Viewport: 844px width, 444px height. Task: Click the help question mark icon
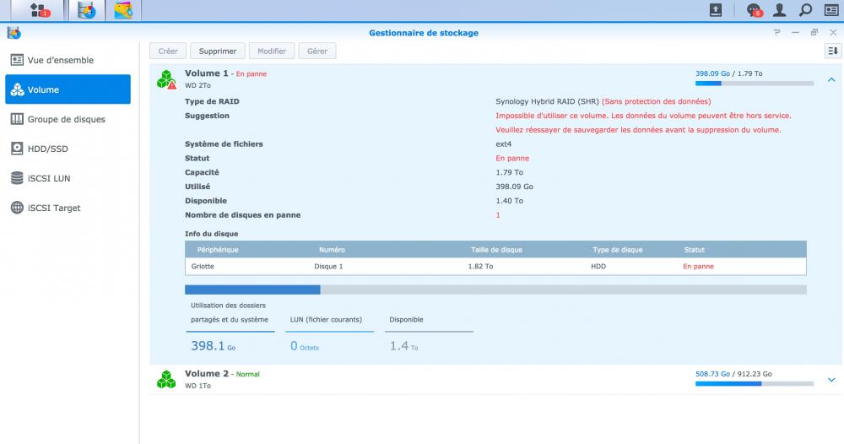pyautogui.click(x=776, y=33)
